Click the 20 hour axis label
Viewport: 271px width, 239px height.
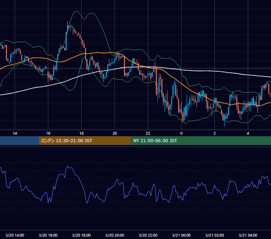click(x=115, y=133)
